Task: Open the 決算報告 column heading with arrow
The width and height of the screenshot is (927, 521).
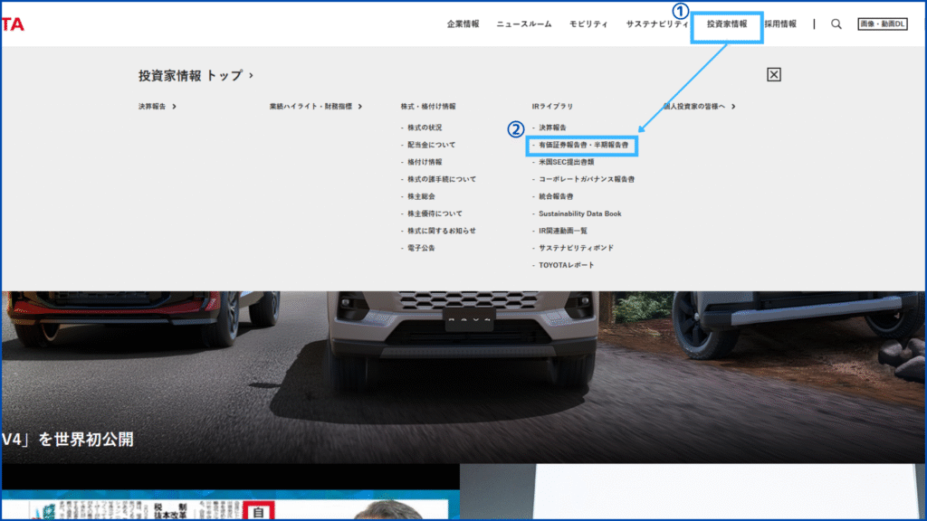Action: coord(158,107)
